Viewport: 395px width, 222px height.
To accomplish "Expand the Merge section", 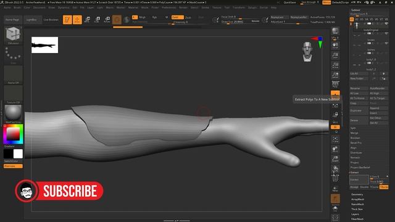I will pos(354,133).
